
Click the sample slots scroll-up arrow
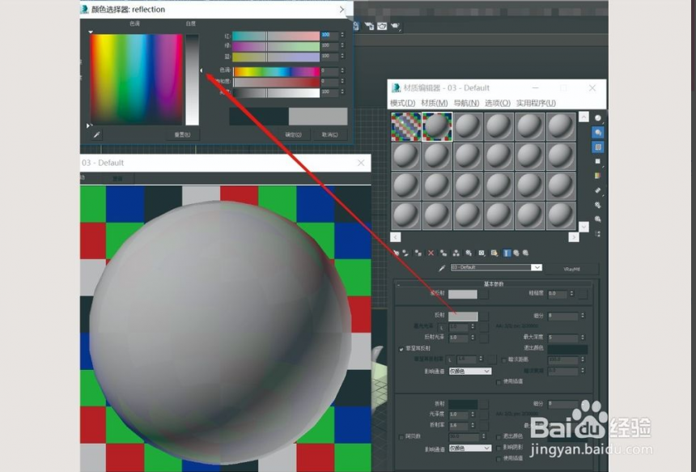point(584,117)
